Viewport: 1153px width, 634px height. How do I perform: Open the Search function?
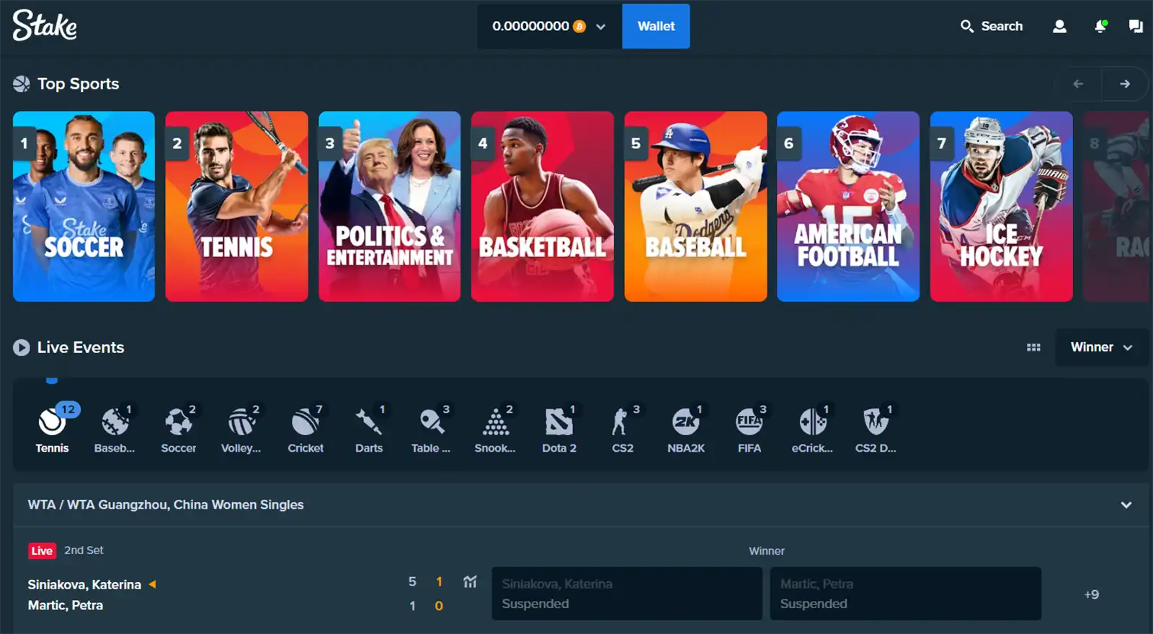pyautogui.click(x=992, y=26)
